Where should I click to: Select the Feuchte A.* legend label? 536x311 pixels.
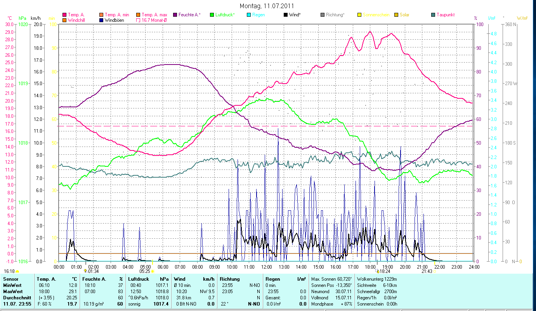click(189, 15)
